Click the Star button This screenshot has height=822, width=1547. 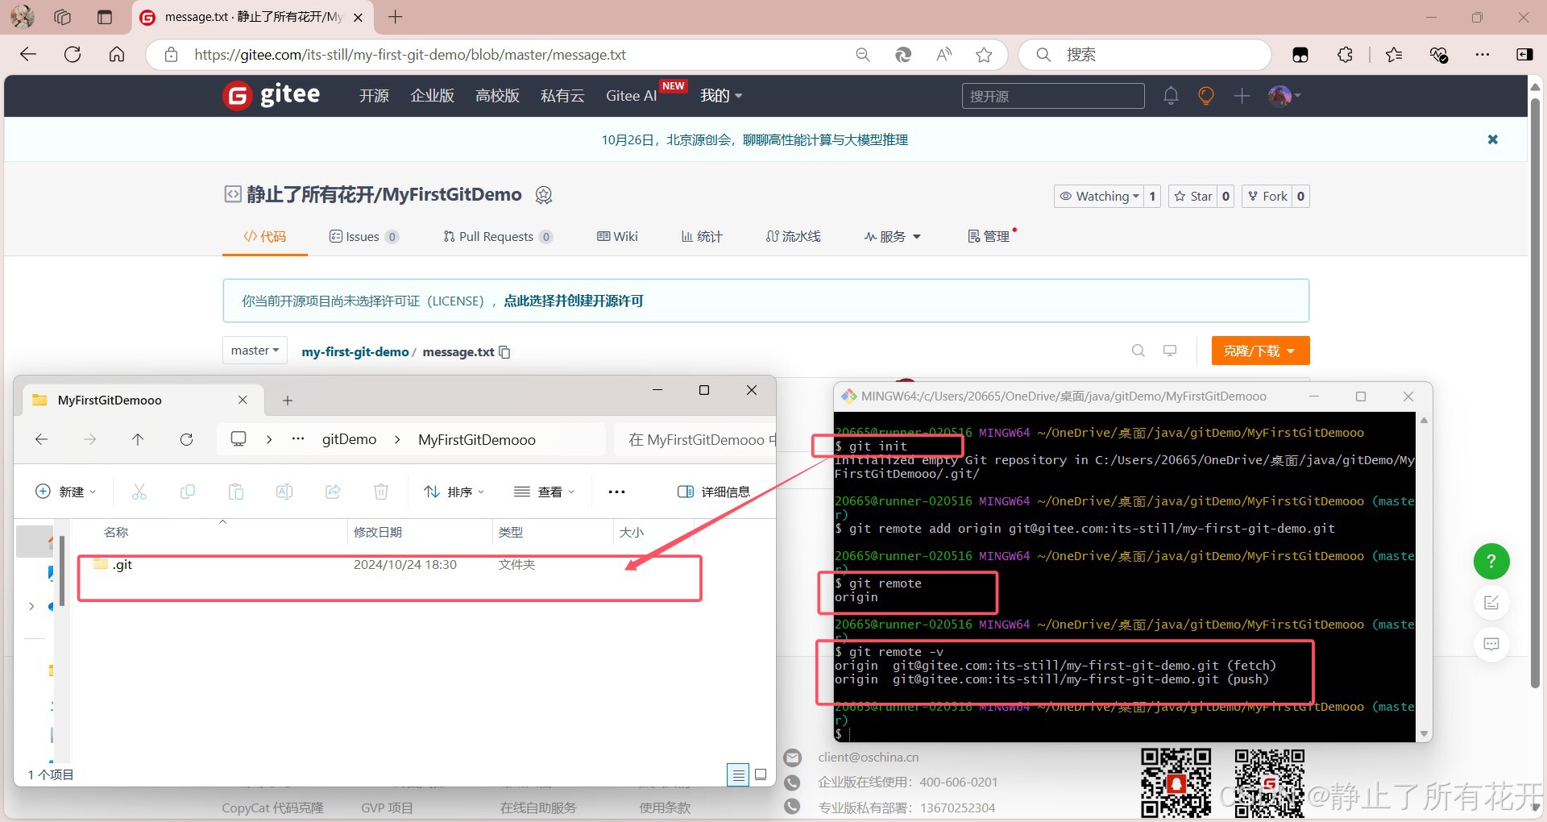(x=1192, y=196)
